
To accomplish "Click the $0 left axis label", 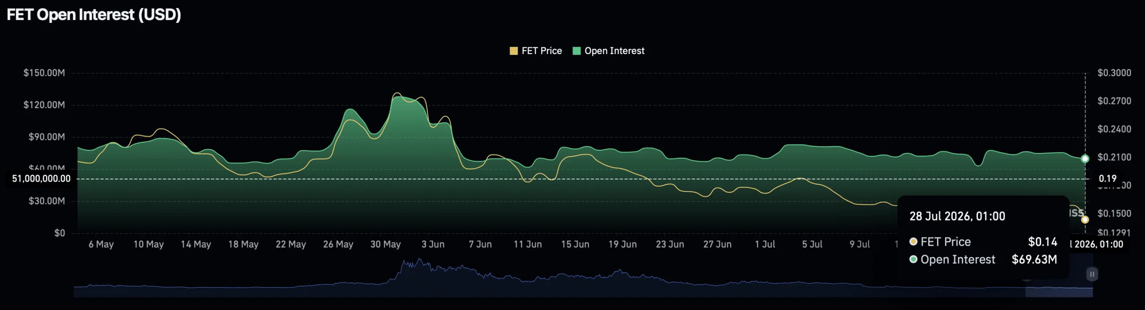I will pyautogui.click(x=60, y=233).
